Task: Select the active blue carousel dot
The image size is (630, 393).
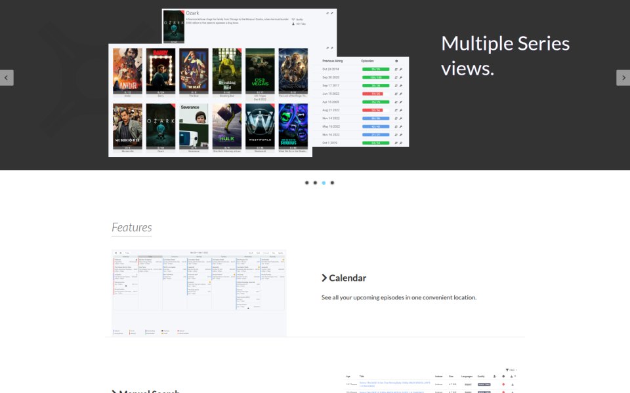Action: point(324,183)
